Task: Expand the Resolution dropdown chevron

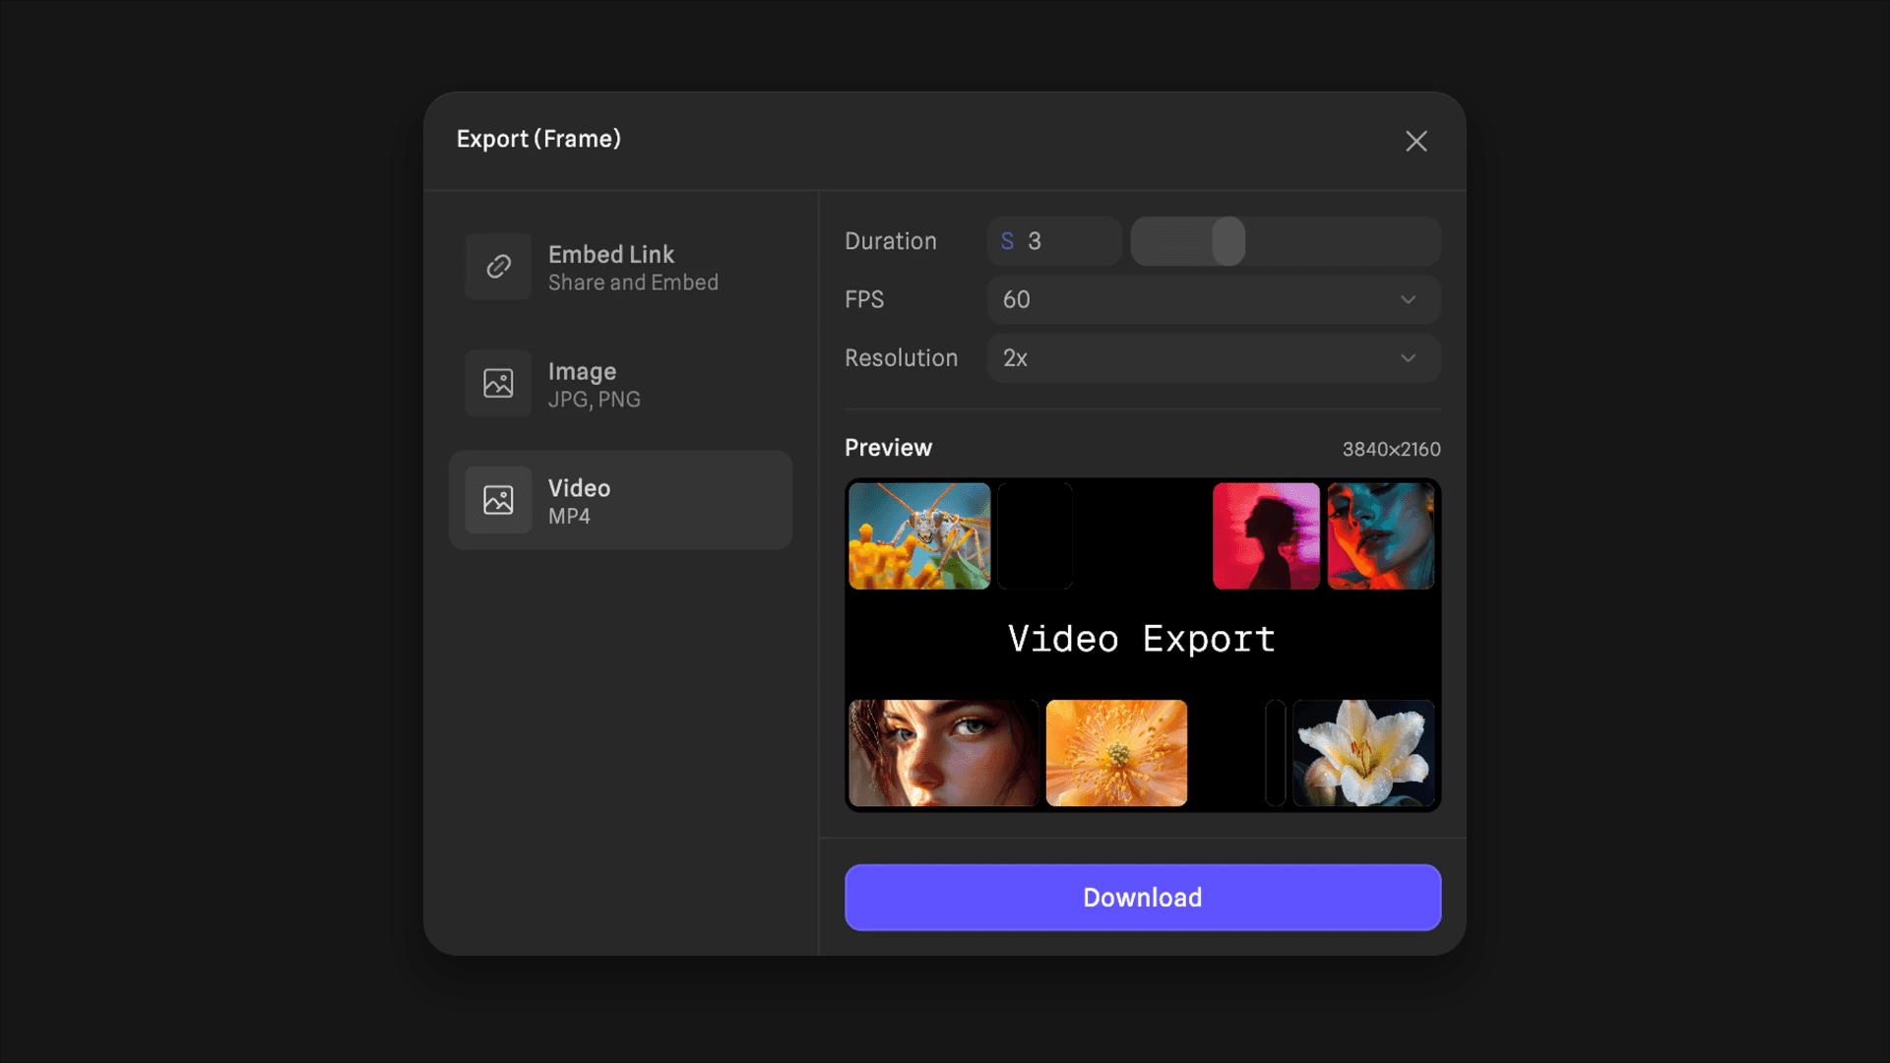Action: click(1409, 358)
